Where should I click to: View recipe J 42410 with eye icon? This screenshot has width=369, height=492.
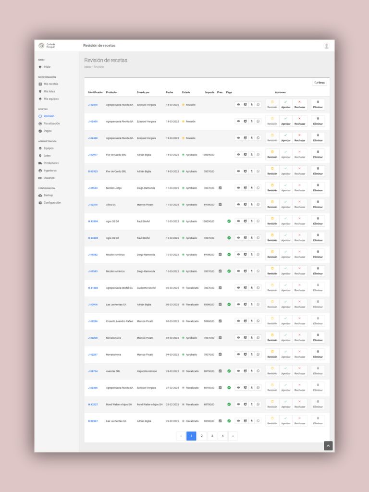click(x=238, y=105)
